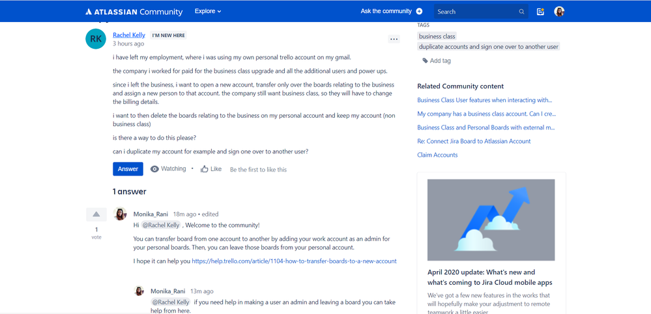This screenshot has height=314, width=651.
Task: Click Monika_Rani's avatar on the 13m ago comment
Action: (x=139, y=291)
